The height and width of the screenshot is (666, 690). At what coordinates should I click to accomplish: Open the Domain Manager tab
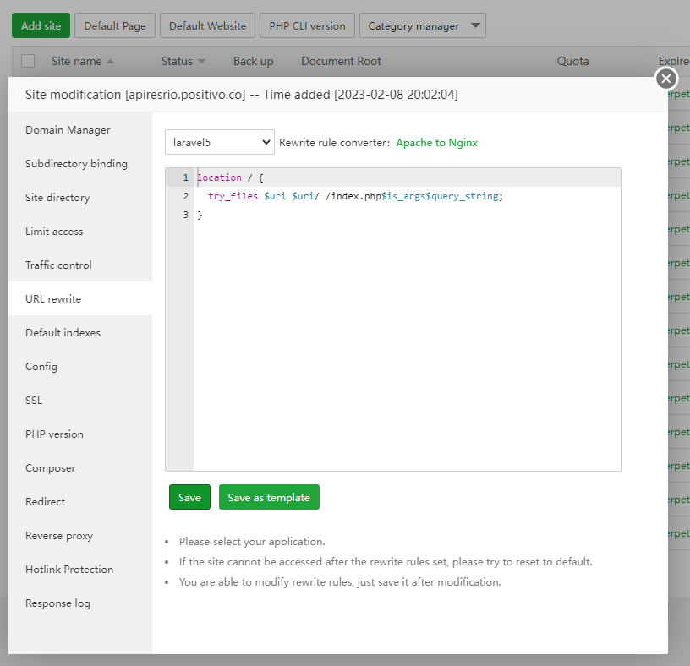click(68, 130)
